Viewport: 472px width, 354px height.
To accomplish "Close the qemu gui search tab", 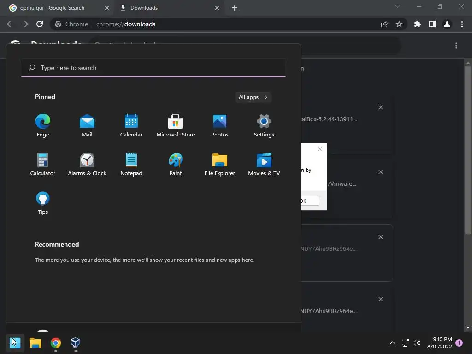I will pos(107,8).
